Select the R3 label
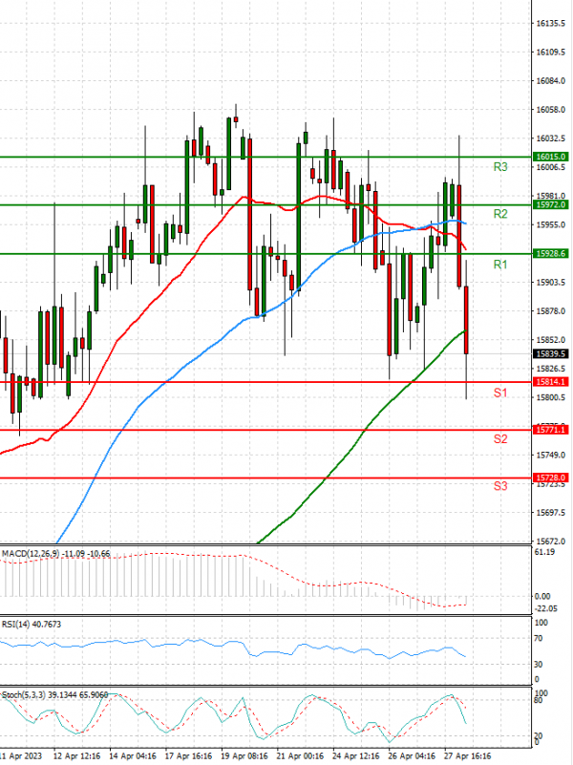573x765 pixels. click(500, 167)
